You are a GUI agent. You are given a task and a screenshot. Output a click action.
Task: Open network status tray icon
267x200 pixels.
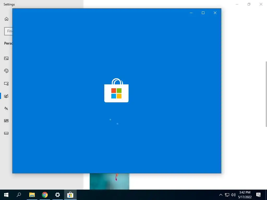point(227,195)
